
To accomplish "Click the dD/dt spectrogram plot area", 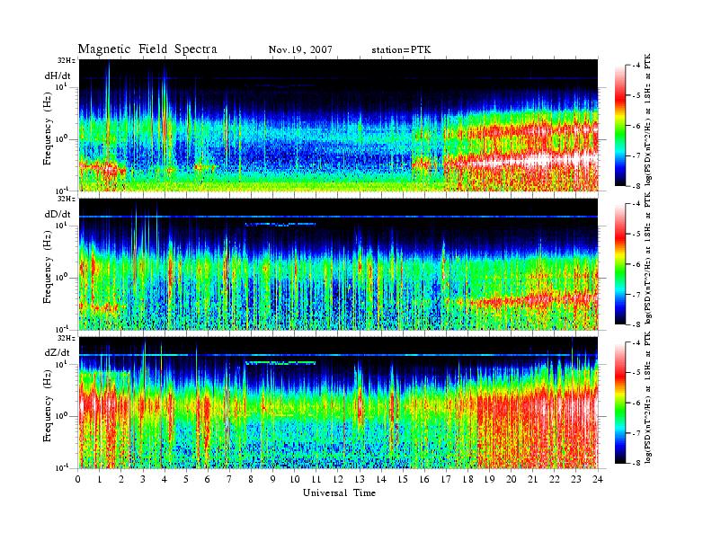I will pyautogui.click(x=339, y=264).
